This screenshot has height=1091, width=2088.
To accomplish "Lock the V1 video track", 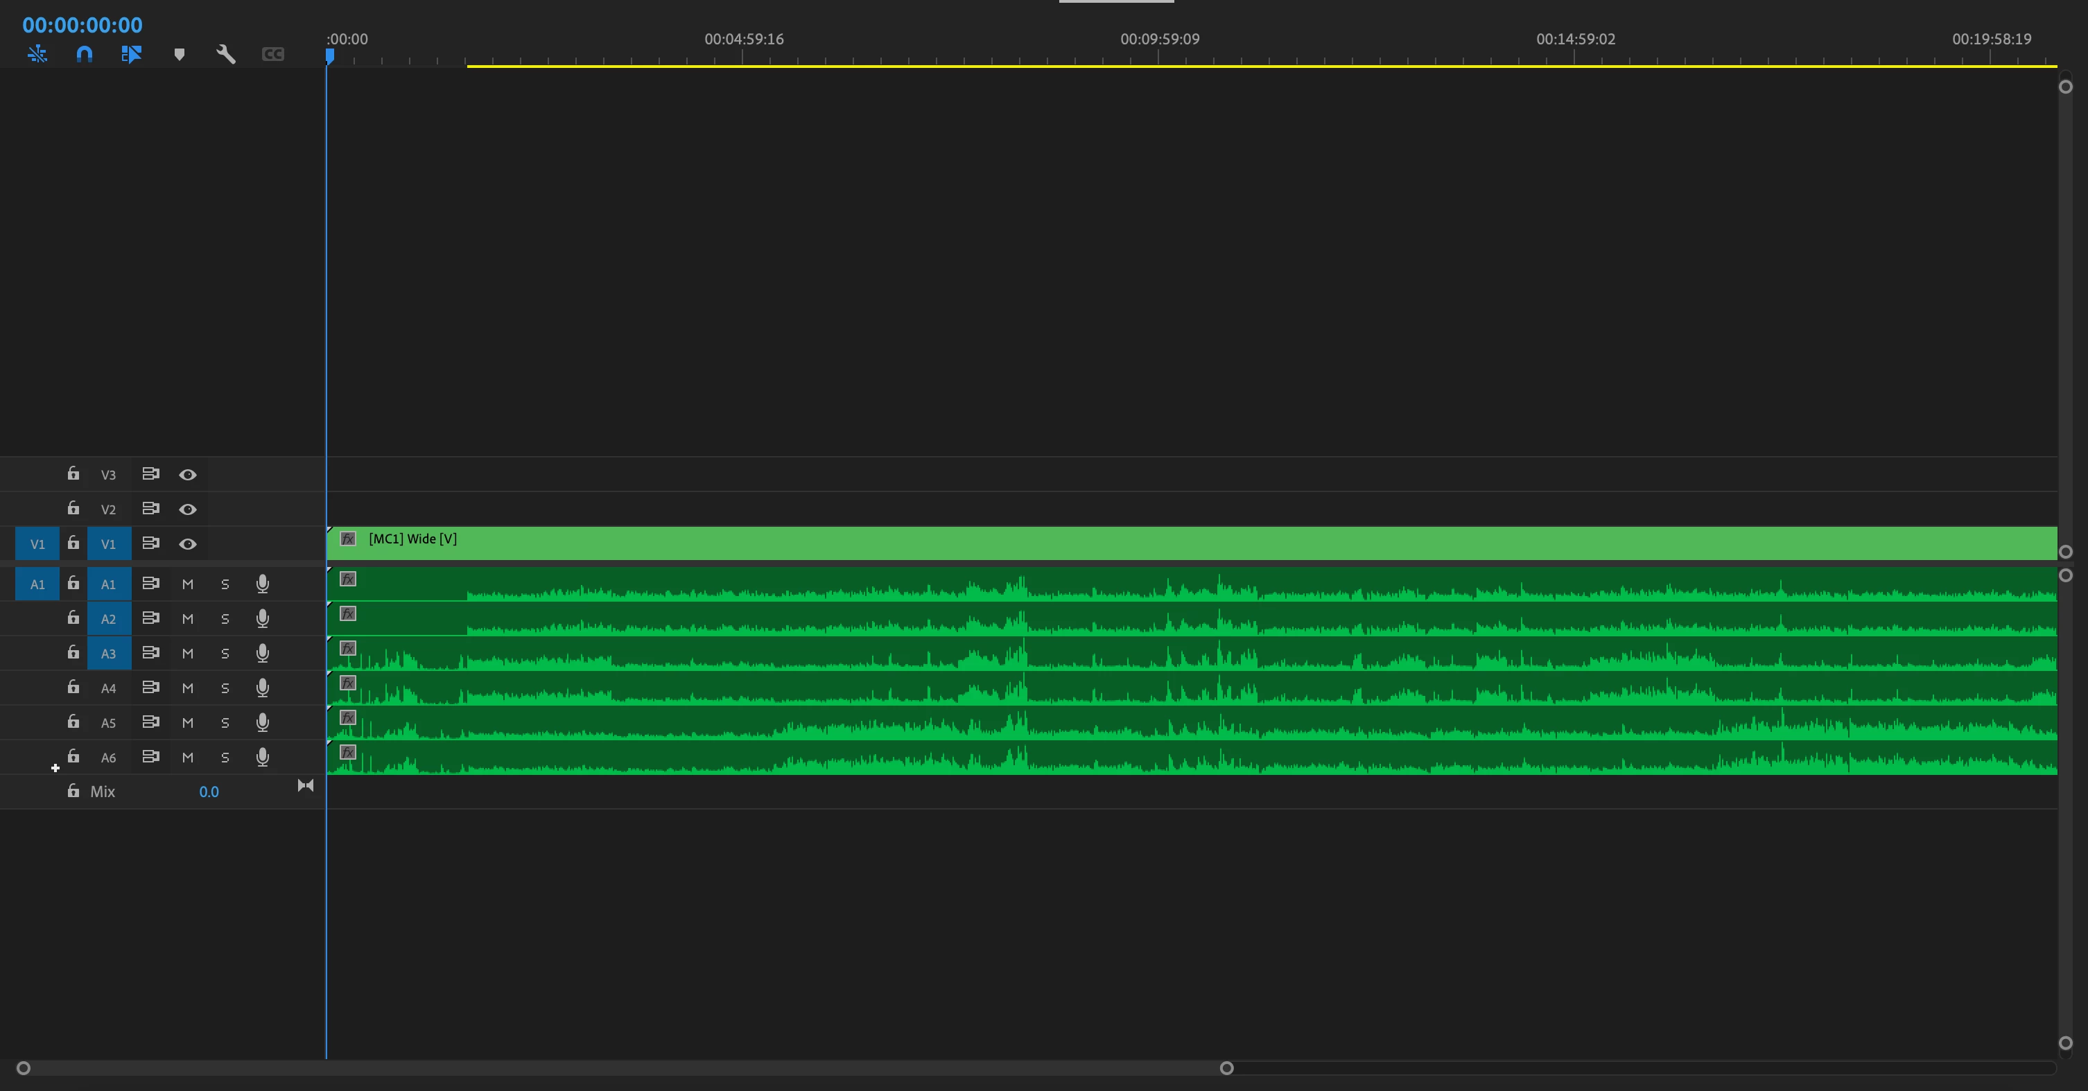I will click(73, 543).
